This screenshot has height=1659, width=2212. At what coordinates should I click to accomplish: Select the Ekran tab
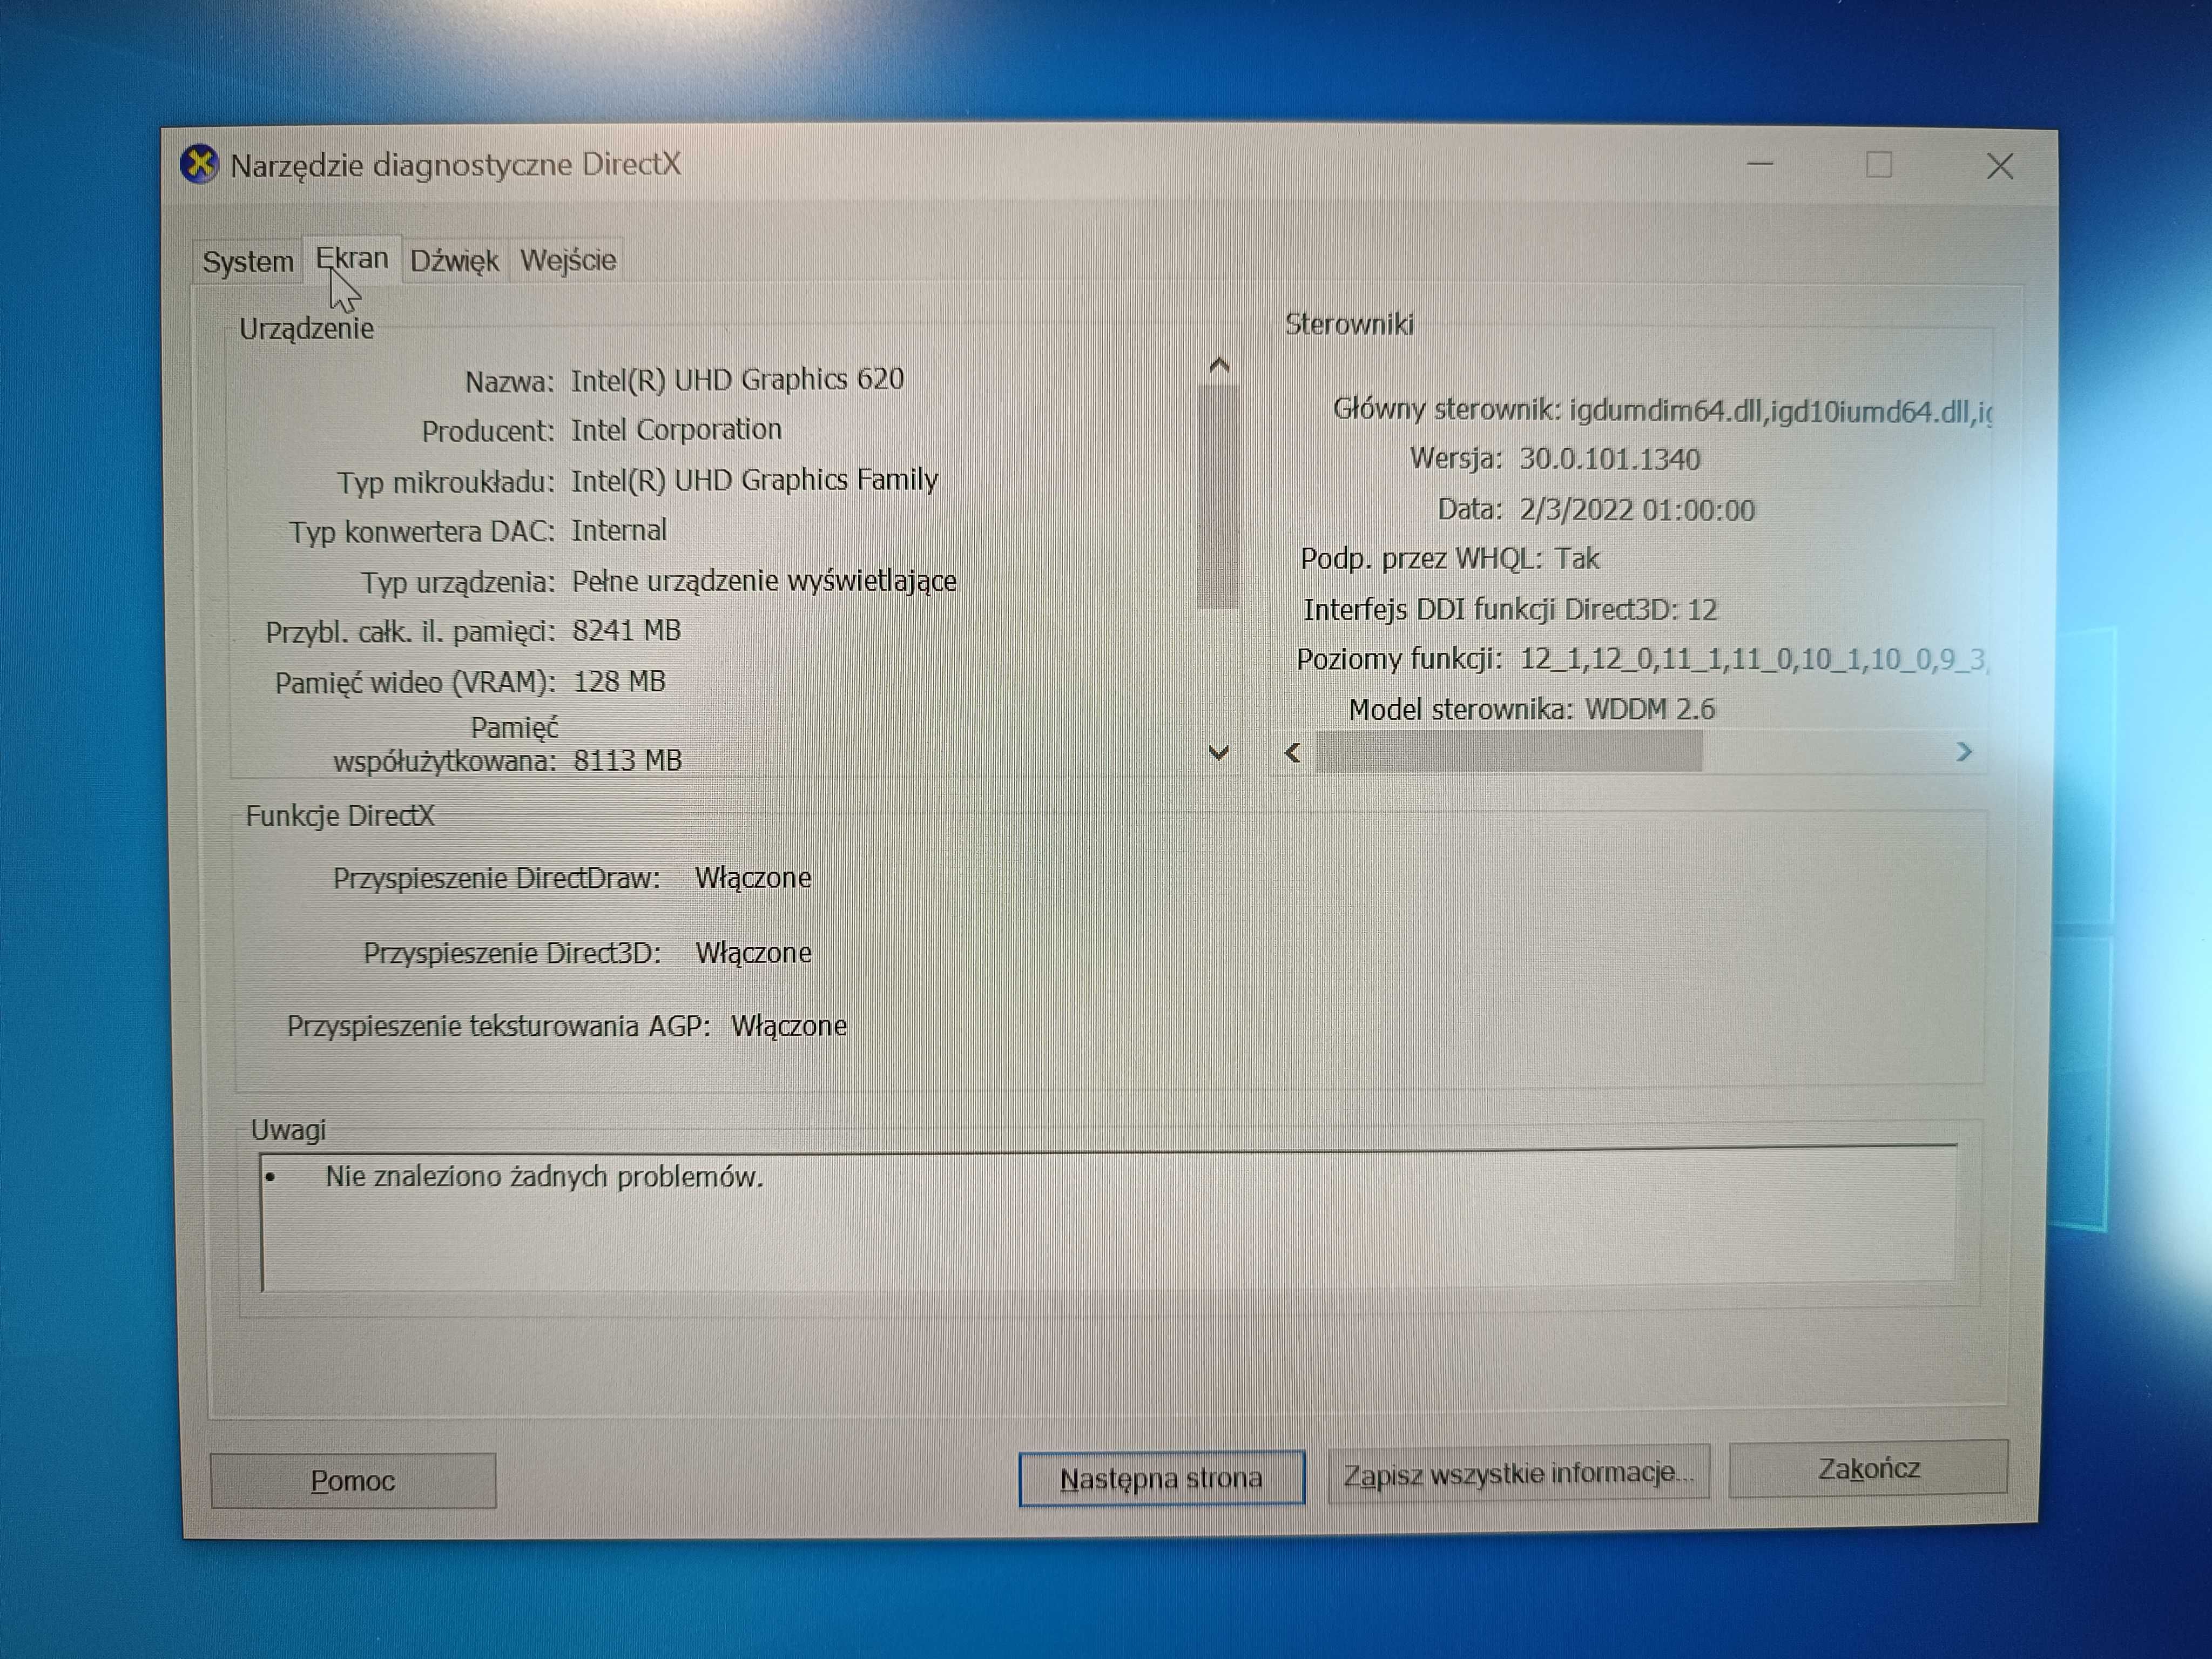point(352,259)
